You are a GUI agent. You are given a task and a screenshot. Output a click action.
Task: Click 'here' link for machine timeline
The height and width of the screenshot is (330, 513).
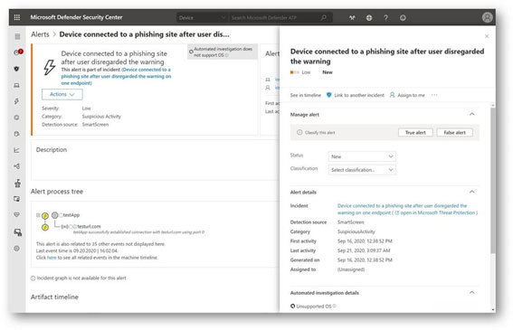tap(52, 258)
